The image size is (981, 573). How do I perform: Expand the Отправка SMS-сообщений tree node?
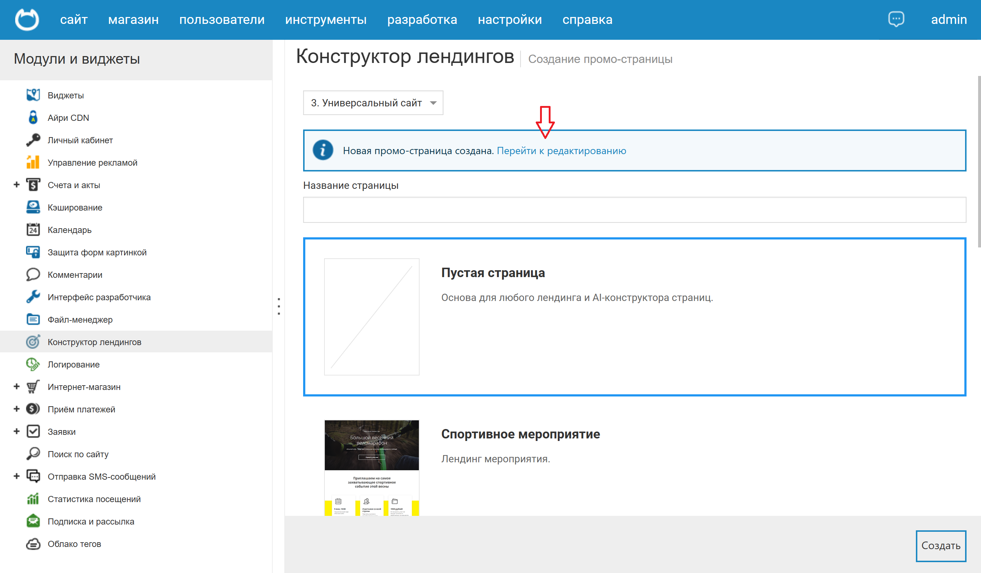pyautogui.click(x=16, y=476)
